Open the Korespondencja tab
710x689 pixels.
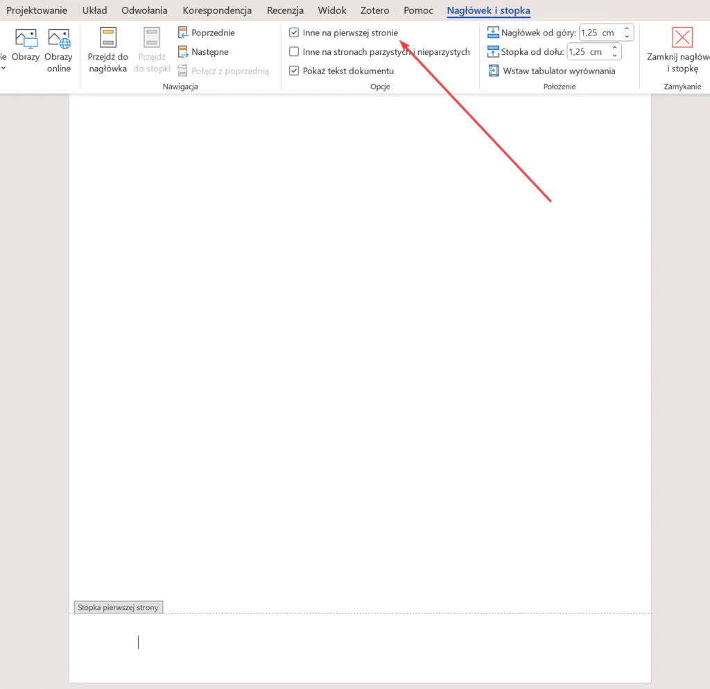[x=217, y=10]
